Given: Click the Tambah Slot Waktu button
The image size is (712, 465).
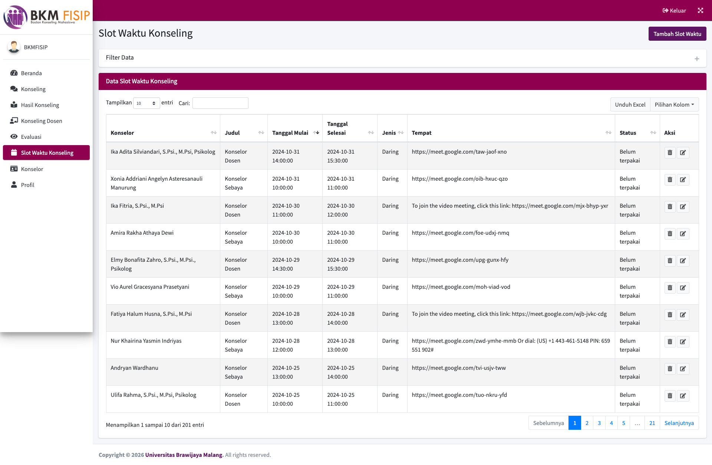Looking at the screenshot, I should 677,33.
